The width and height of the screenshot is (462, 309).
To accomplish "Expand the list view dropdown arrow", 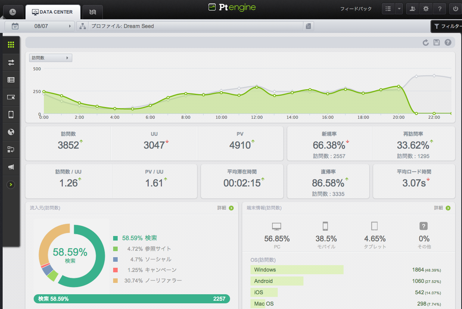I will tap(399, 9).
